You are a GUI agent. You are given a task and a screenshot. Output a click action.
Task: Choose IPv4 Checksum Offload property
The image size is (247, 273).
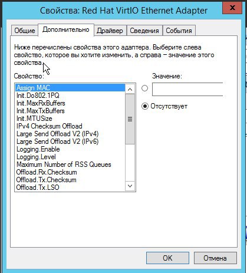coord(70,126)
